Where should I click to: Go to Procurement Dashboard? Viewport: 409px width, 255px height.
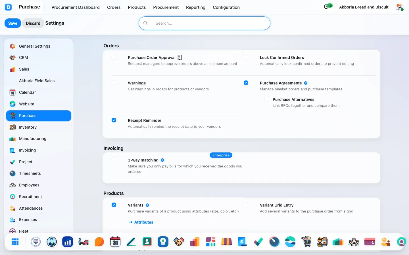point(76,7)
